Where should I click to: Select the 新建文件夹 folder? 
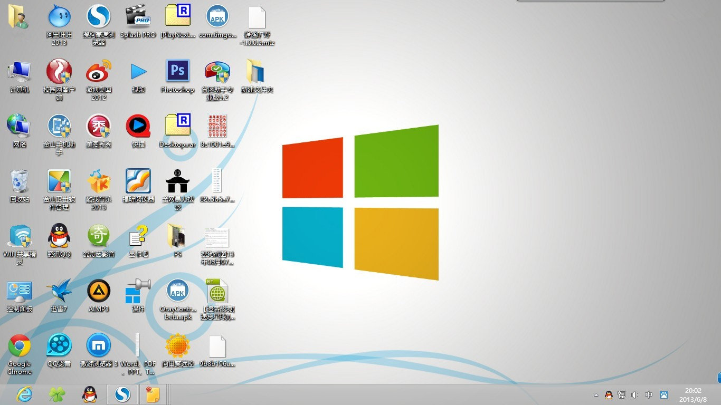click(257, 76)
